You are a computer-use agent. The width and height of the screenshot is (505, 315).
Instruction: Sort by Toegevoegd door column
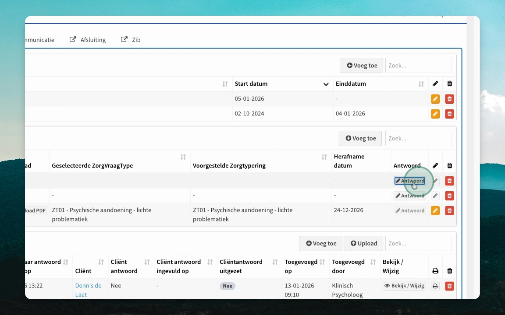373,262
